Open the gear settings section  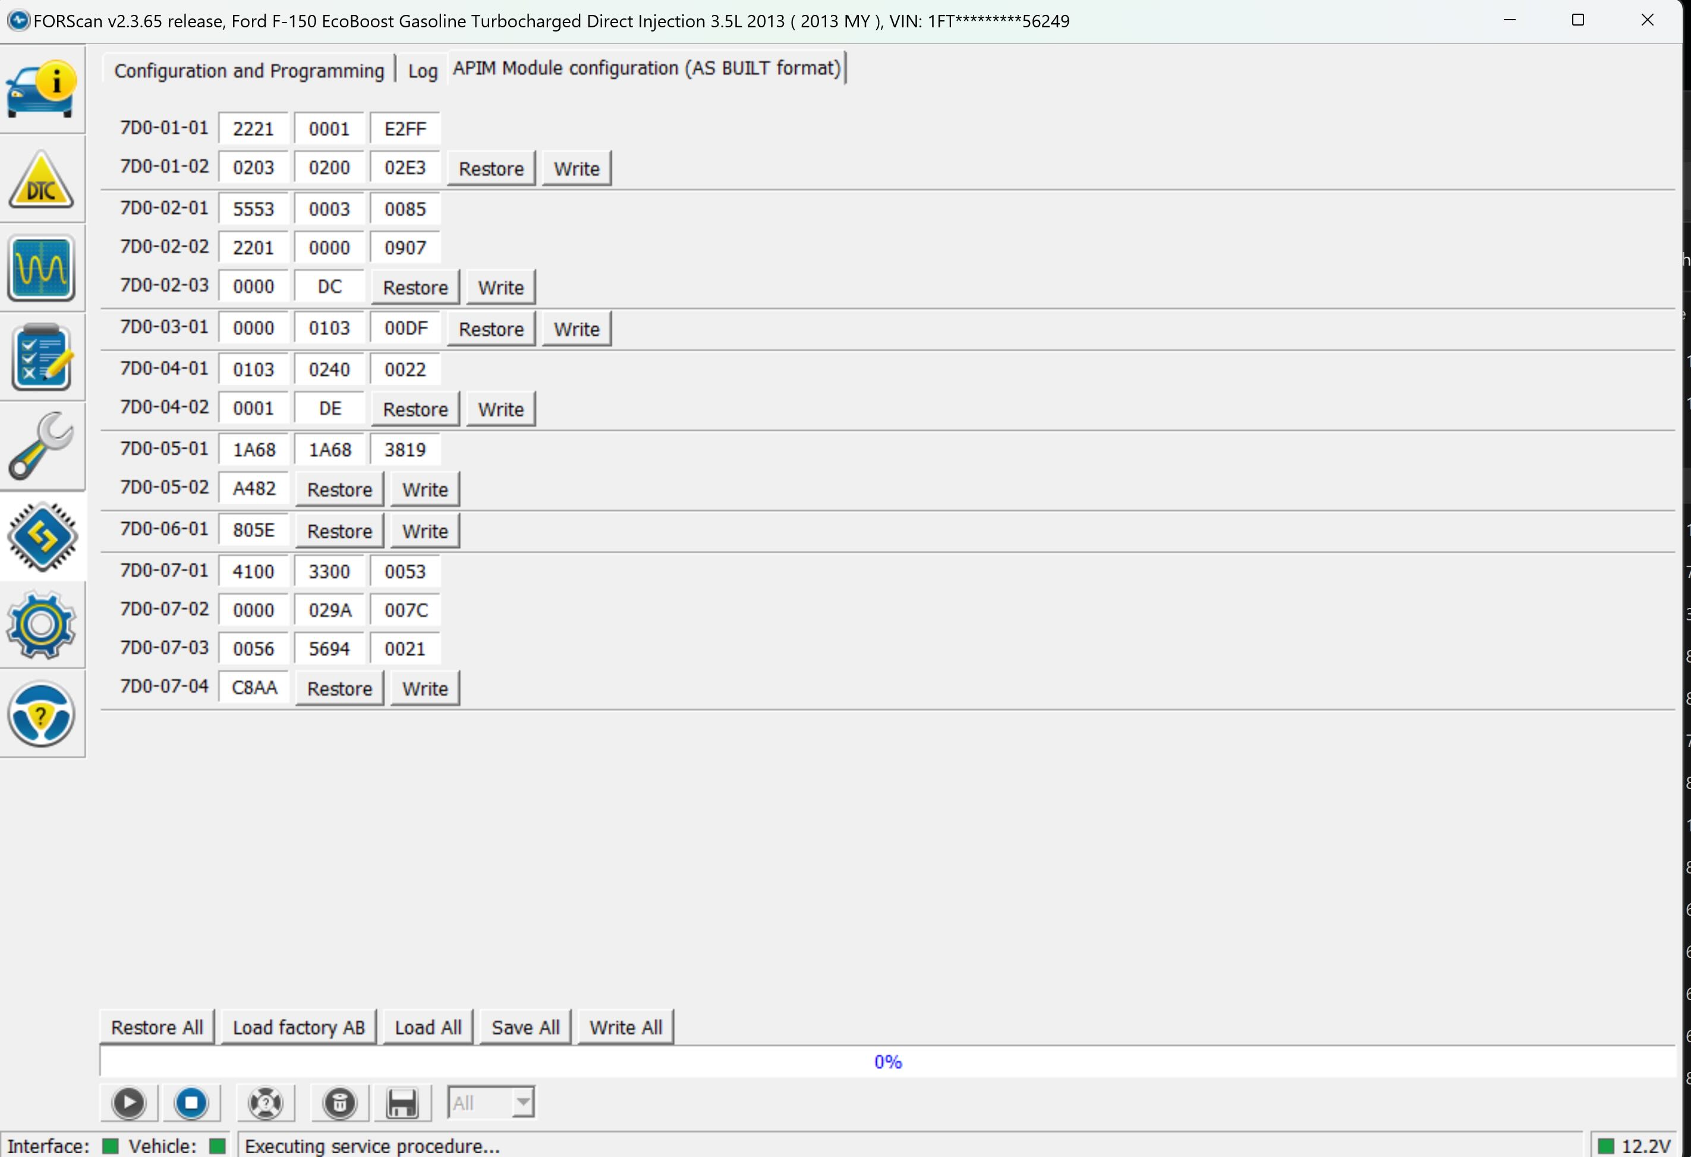pyautogui.click(x=42, y=625)
